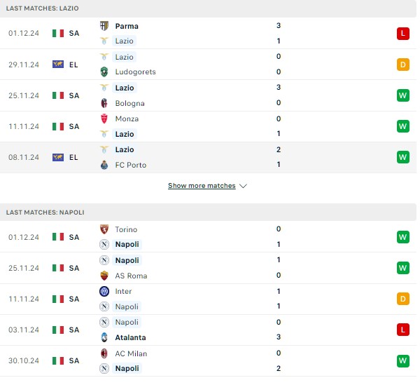
Task: Click Europa League flag icon for 29.11.24 match
Action: coord(58,65)
